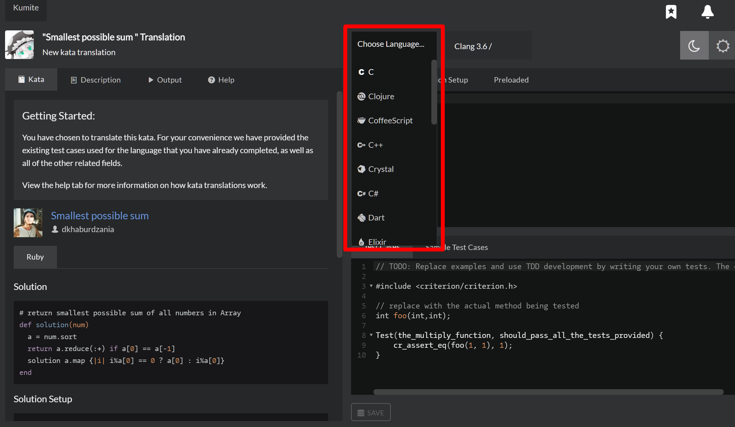Click the CoffeeScript cup icon
Image resolution: width=735 pixels, height=427 pixels.
(361, 120)
